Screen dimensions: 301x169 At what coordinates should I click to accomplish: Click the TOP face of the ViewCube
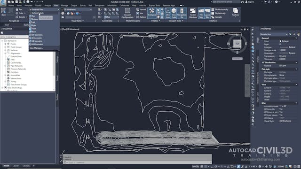click(237, 44)
